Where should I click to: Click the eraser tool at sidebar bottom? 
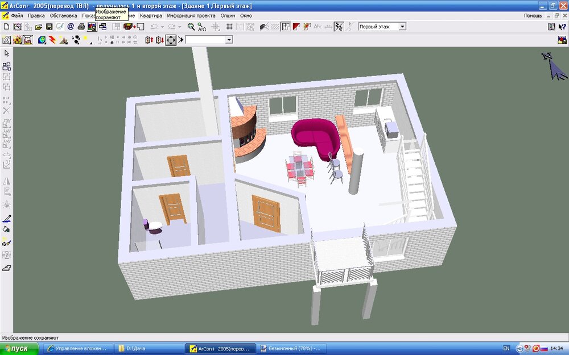7,268
